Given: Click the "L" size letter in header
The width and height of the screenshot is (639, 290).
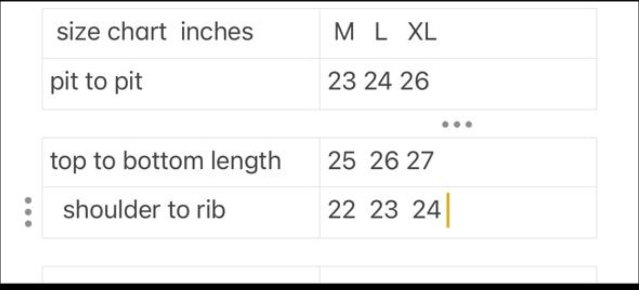Looking at the screenshot, I should (380, 33).
